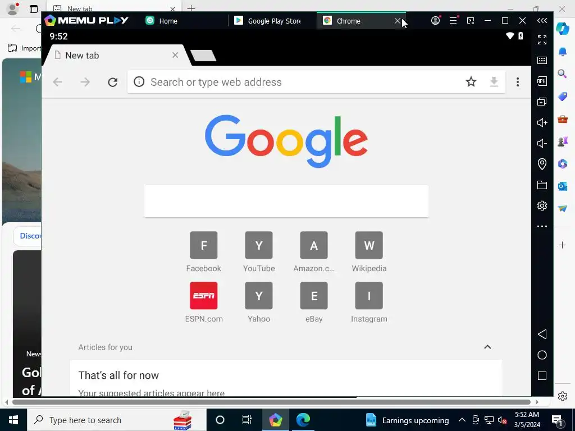575x431 pixels.
Task: Open MEmu settings gear icon
Action: 542,205
